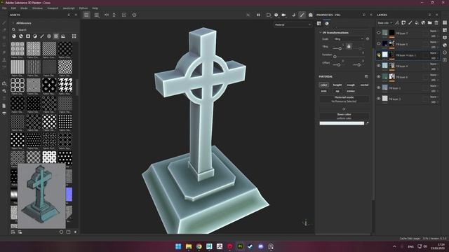Open blend mode dropdown of Fill layer 4 copy 1
449x252 pixels.
[x=434, y=53]
